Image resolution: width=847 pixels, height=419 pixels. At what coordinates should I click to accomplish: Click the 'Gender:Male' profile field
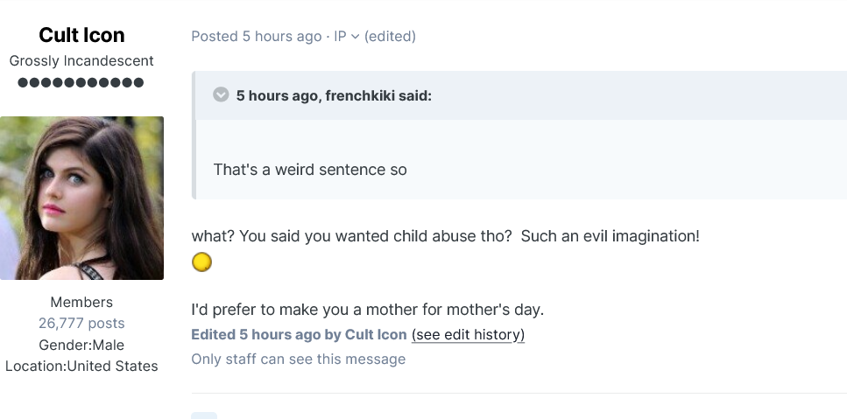[x=81, y=345]
